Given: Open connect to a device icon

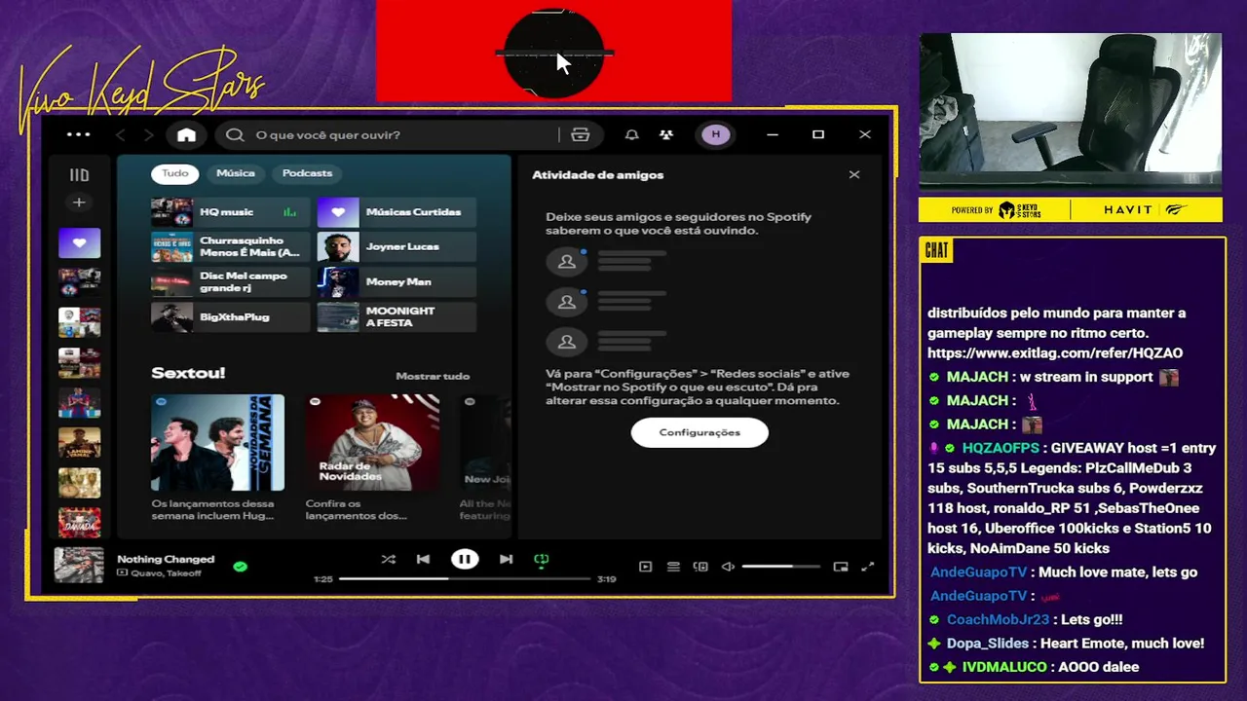Looking at the screenshot, I should pyautogui.click(x=700, y=567).
